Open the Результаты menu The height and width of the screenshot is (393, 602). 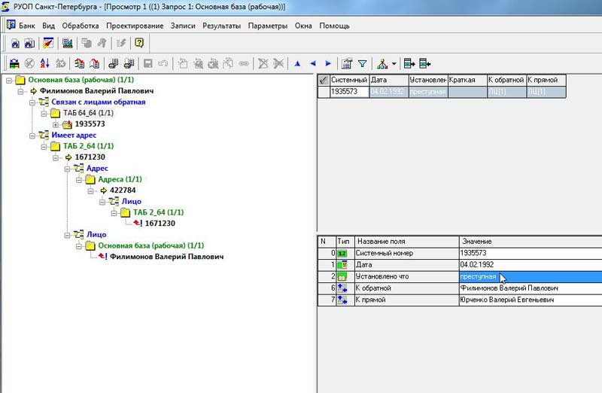221,26
